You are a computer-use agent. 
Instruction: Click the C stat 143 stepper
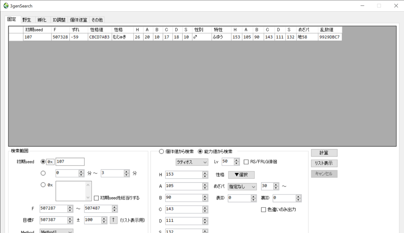pyautogui.click(x=187, y=209)
